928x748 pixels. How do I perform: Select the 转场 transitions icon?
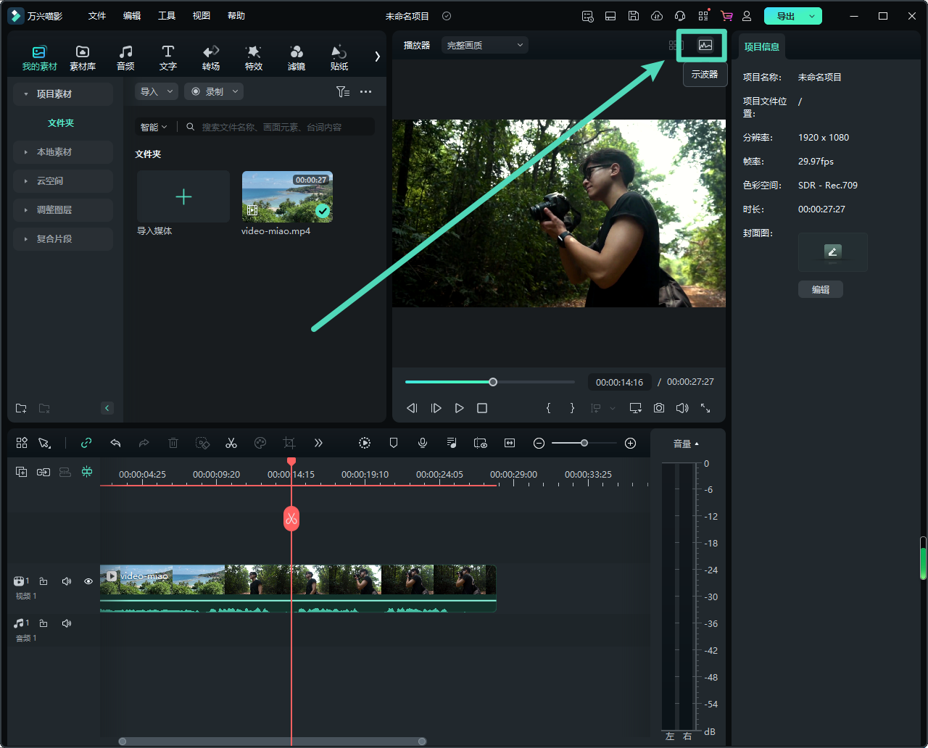(x=211, y=57)
